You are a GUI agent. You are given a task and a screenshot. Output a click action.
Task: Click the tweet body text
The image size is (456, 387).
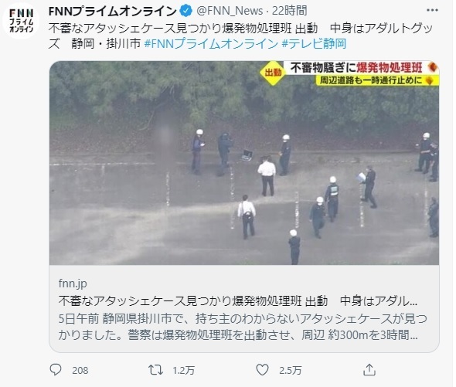coord(241,36)
